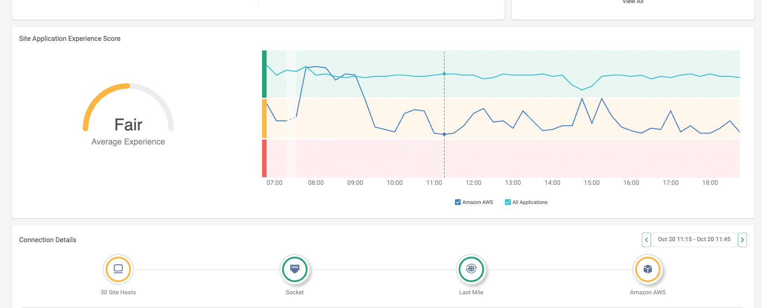The image size is (762, 308).
Task: Click the Socket text label
Action: coord(295,293)
